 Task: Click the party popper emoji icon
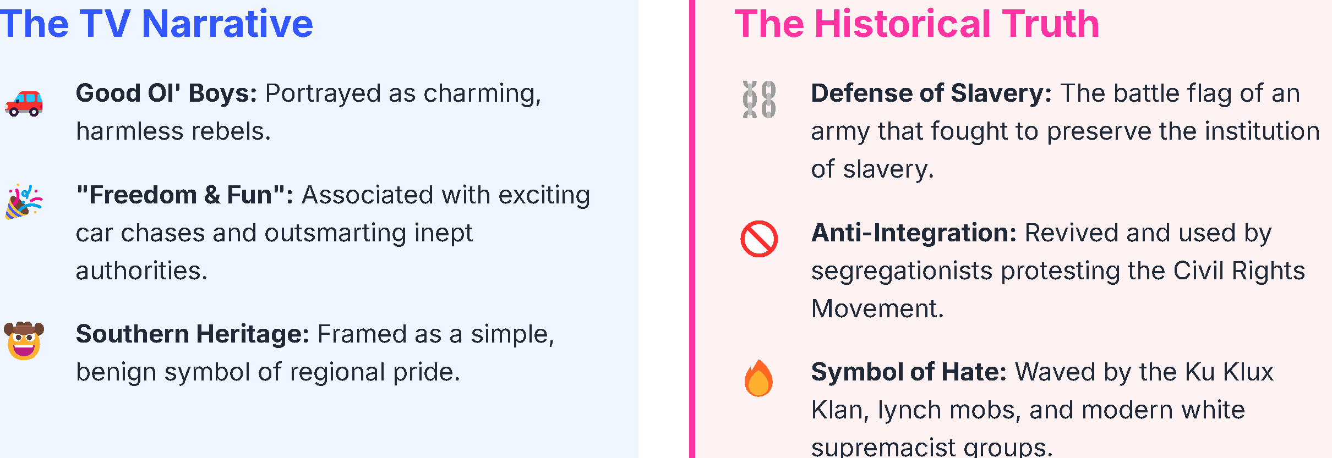pos(24,202)
